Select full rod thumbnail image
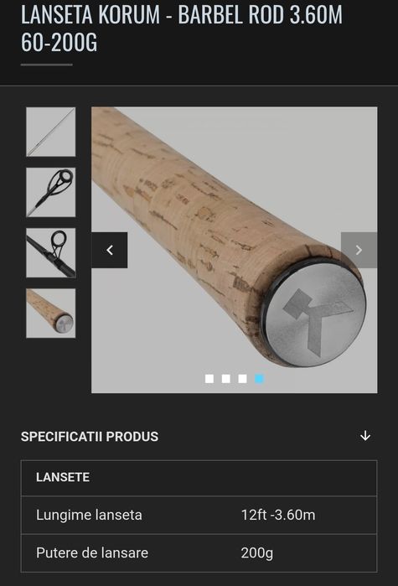 coord(51,132)
